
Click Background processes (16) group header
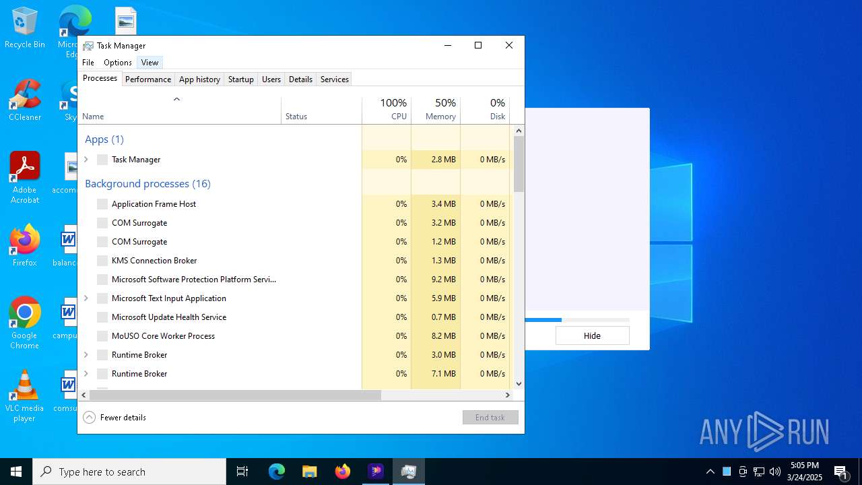(147, 184)
